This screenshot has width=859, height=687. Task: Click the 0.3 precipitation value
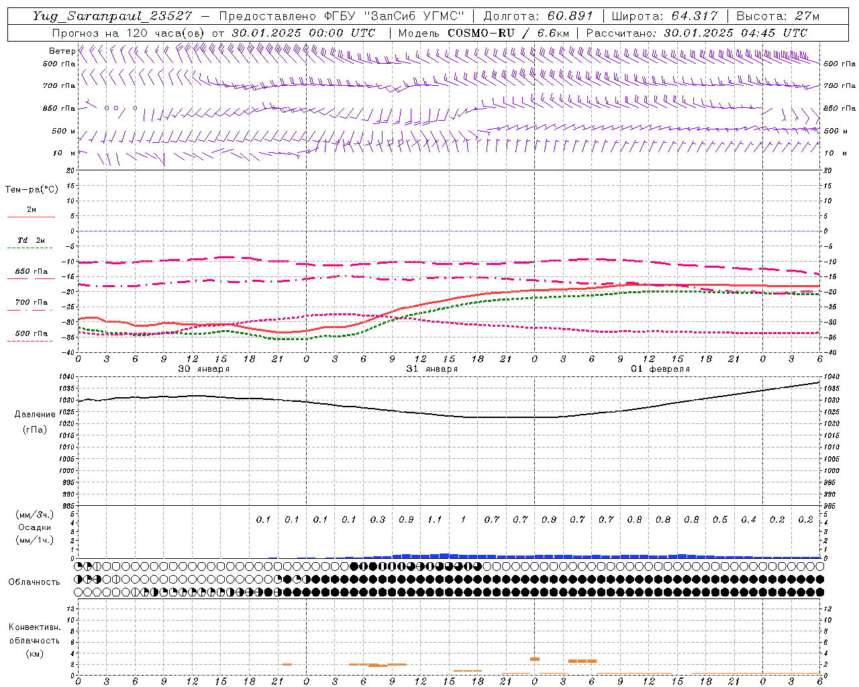[x=378, y=520]
